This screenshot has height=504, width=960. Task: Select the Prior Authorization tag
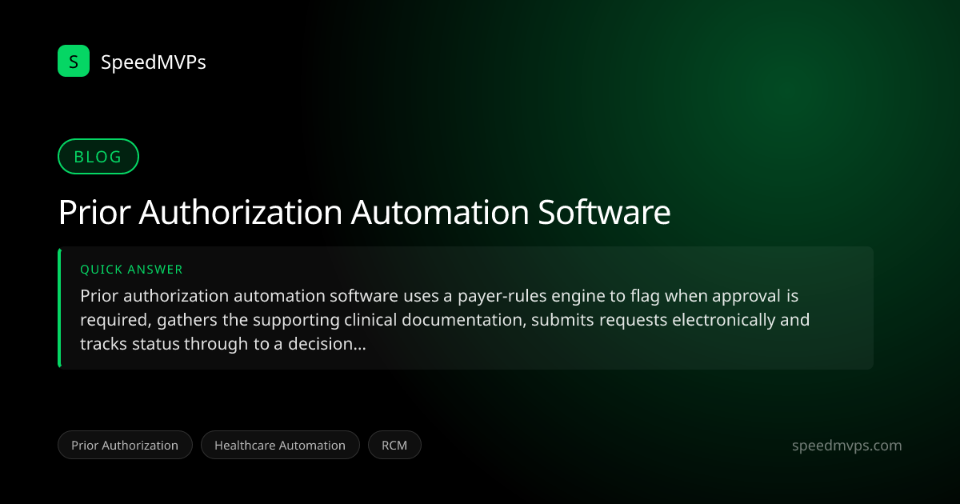point(125,445)
